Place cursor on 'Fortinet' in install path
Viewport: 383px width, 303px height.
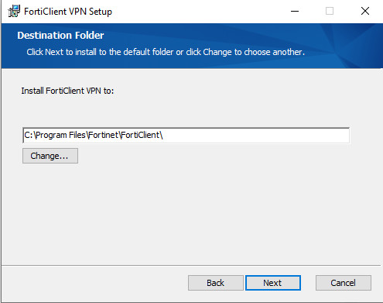104,135
